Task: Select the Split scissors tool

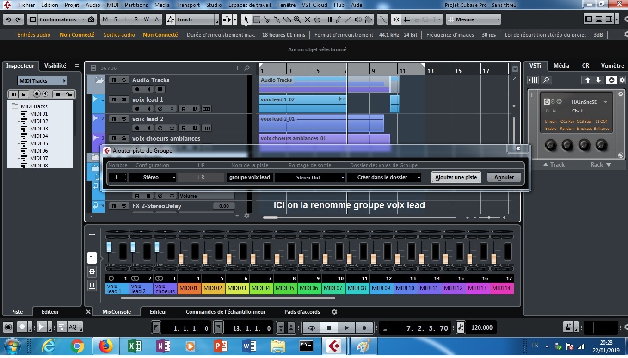Action: [x=267, y=19]
